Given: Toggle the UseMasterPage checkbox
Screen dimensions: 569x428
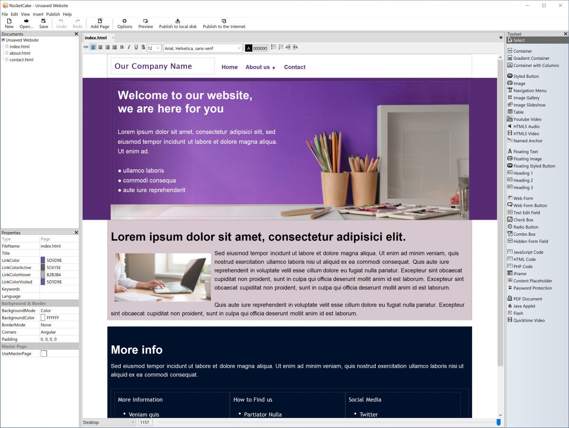Looking at the screenshot, I should (44, 354).
